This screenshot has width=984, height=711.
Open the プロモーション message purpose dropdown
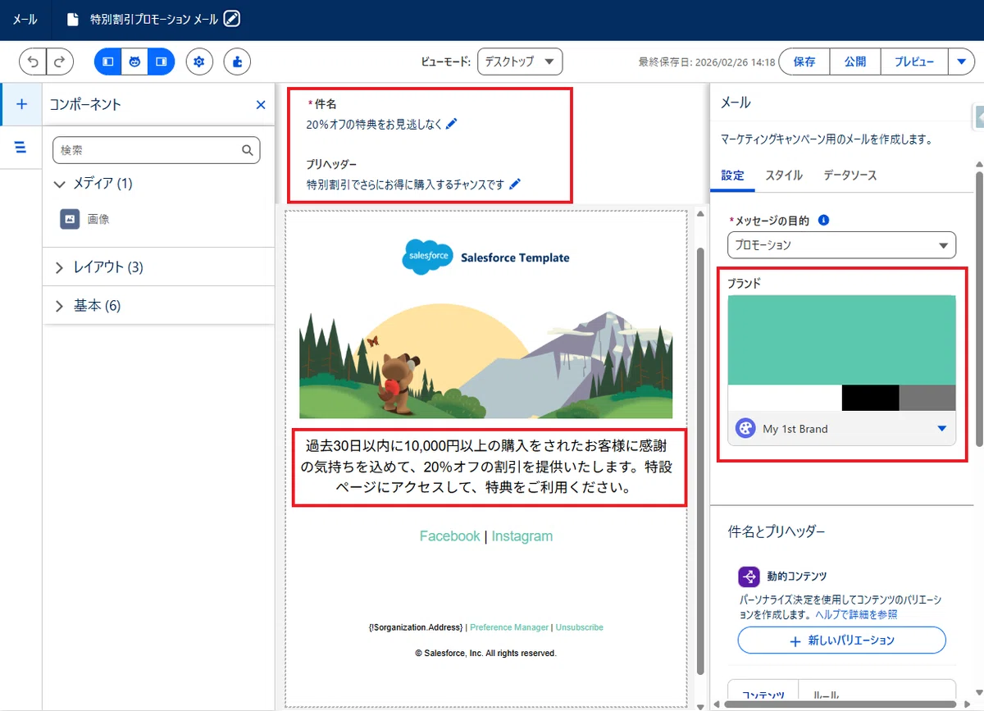pyautogui.click(x=841, y=245)
